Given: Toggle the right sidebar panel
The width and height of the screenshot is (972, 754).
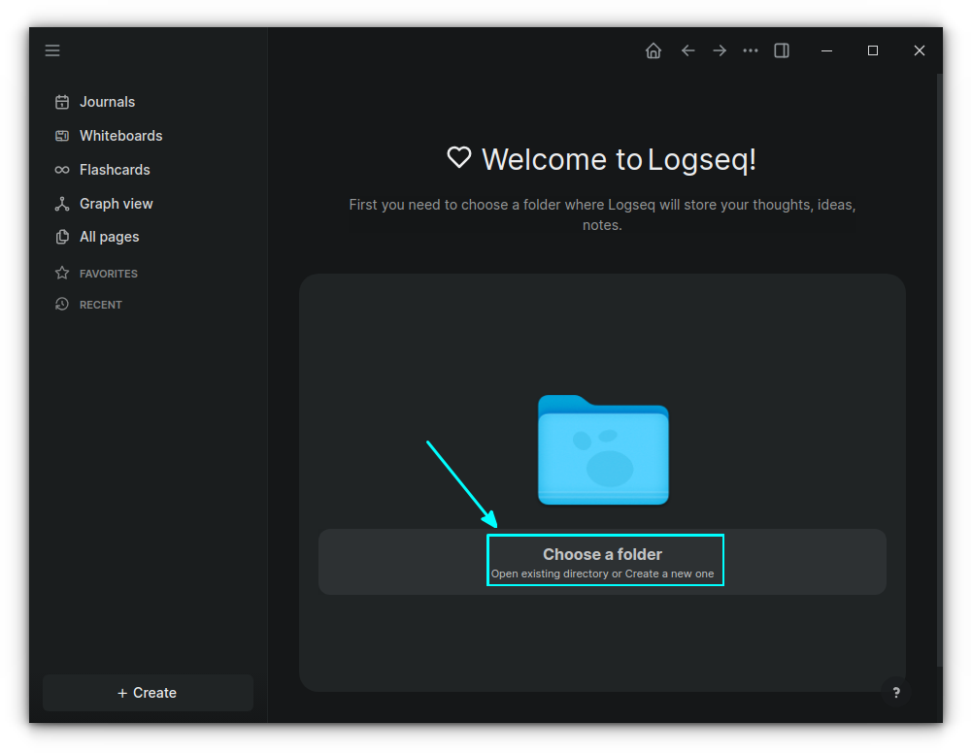Looking at the screenshot, I should [x=782, y=50].
